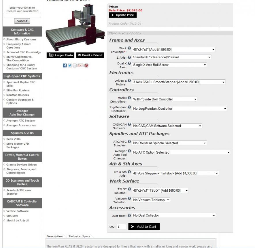
Task: Open the UltraMan Routers link
Action: (18, 90)
